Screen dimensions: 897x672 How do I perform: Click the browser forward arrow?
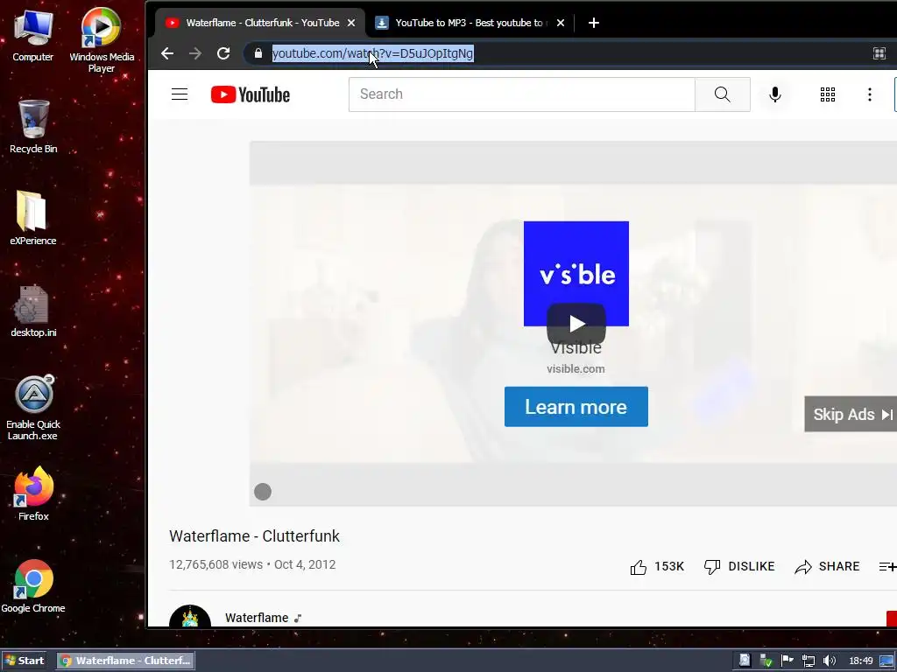pos(195,53)
